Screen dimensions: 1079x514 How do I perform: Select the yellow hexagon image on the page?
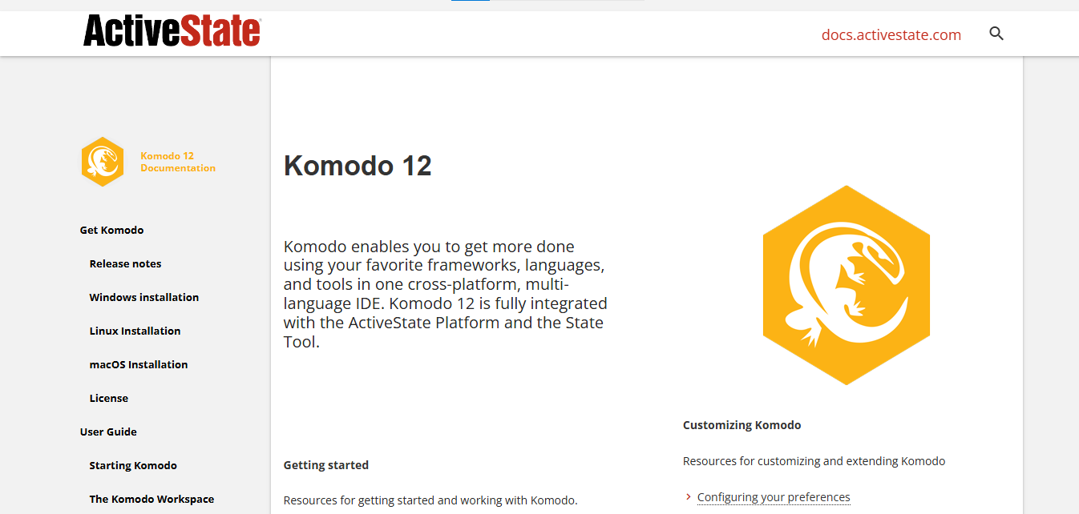tap(846, 283)
